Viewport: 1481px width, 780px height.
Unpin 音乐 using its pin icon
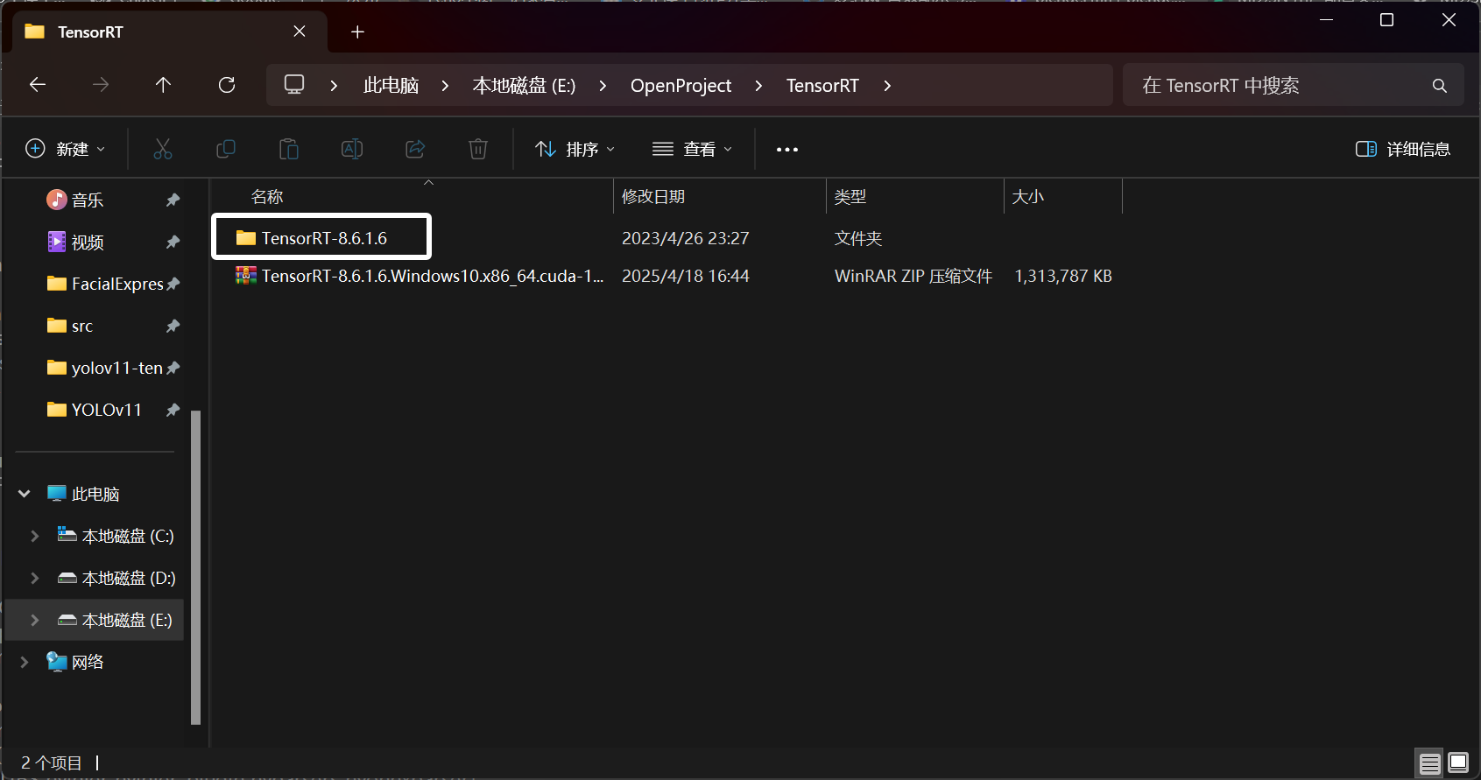pos(173,200)
